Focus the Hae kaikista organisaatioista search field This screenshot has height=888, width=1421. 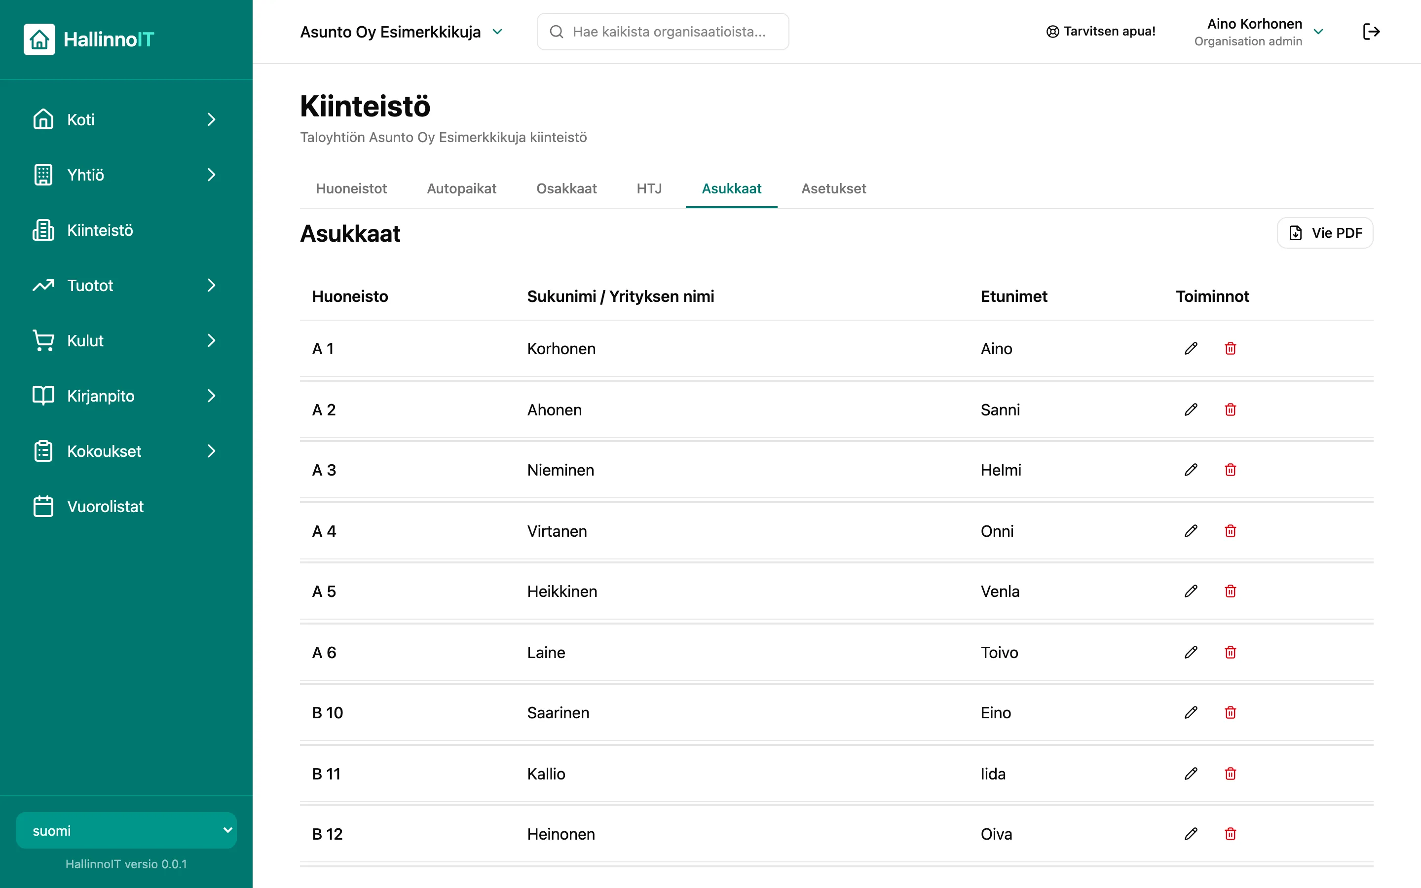[662, 32]
